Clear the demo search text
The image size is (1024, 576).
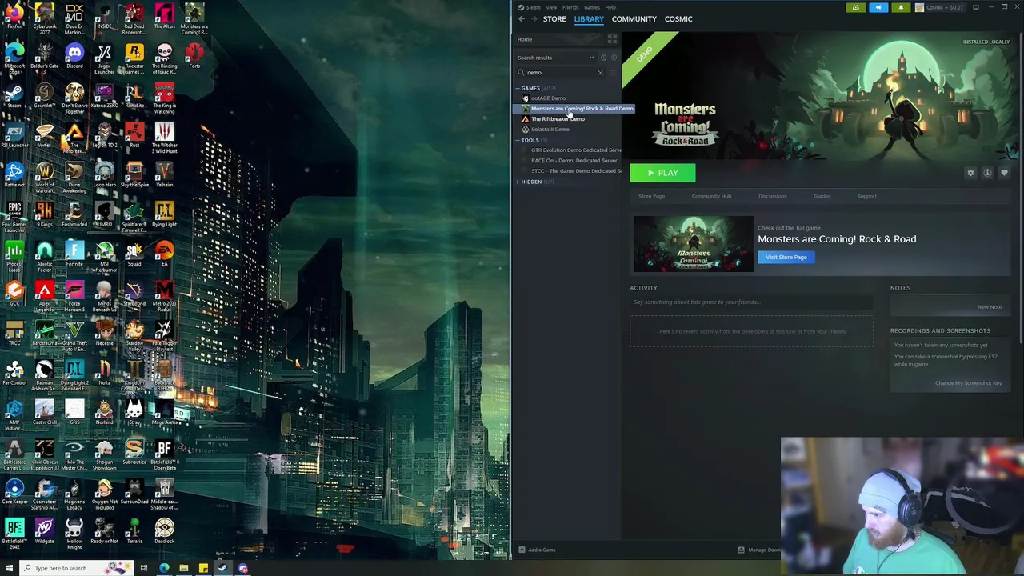(x=600, y=73)
